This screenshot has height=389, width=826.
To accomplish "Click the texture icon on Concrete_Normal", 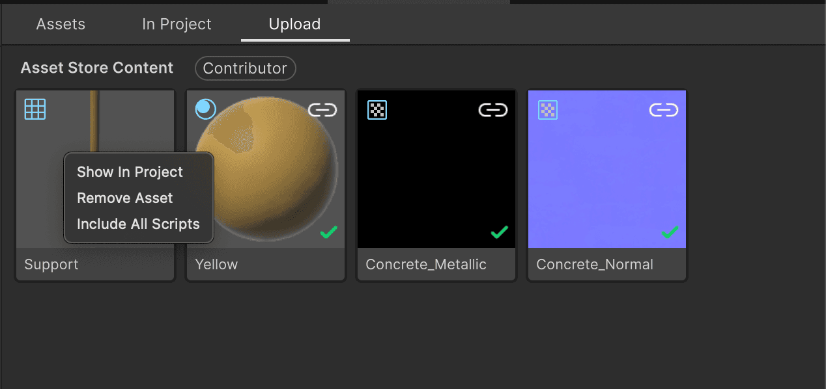I will [x=547, y=110].
